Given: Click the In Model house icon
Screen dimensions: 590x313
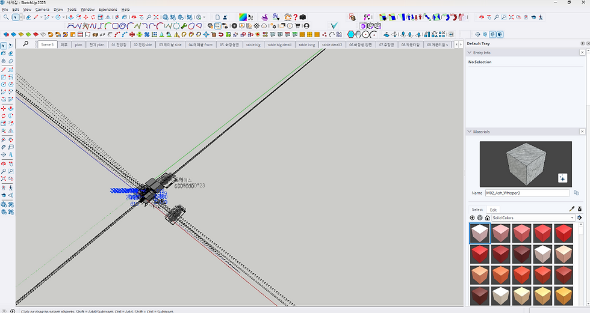Looking at the screenshot, I should (487, 217).
